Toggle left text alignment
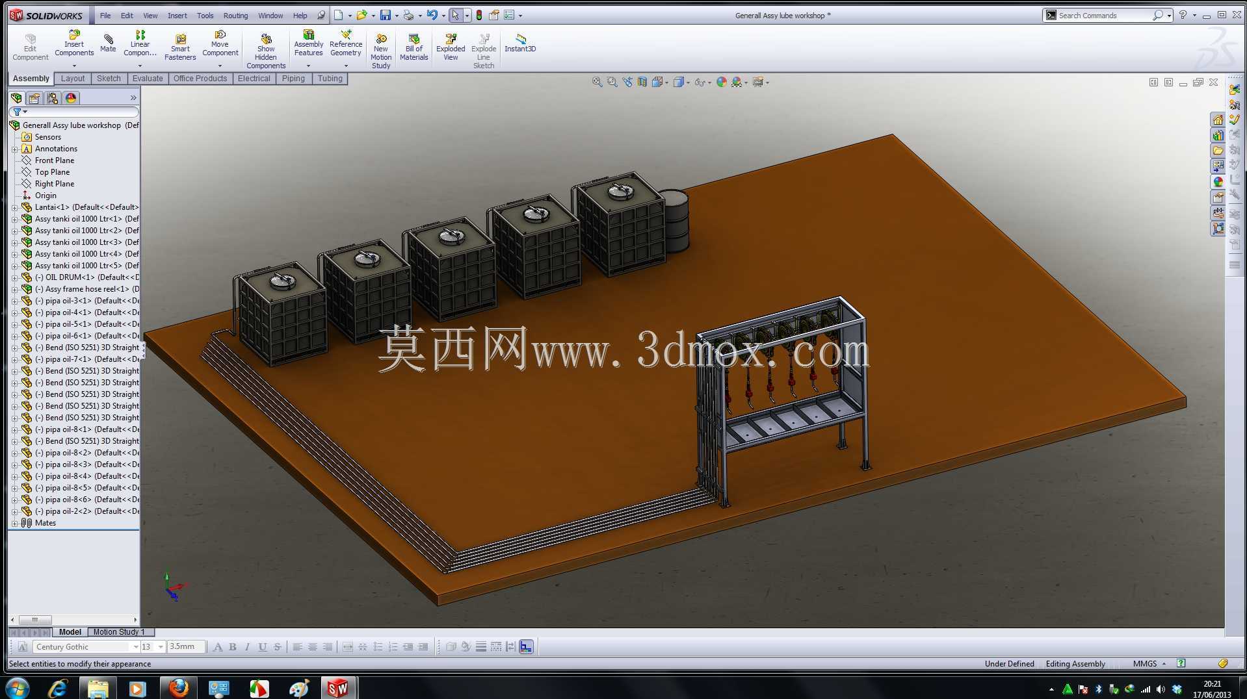The image size is (1247, 699). [297, 647]
